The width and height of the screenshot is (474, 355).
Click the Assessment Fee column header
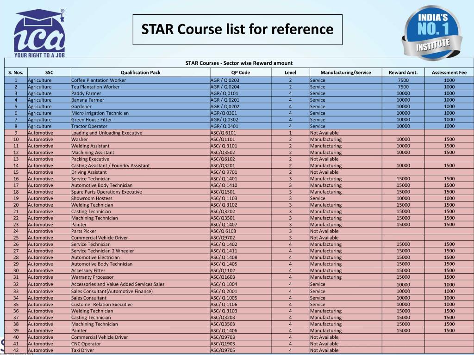(449, 73)
